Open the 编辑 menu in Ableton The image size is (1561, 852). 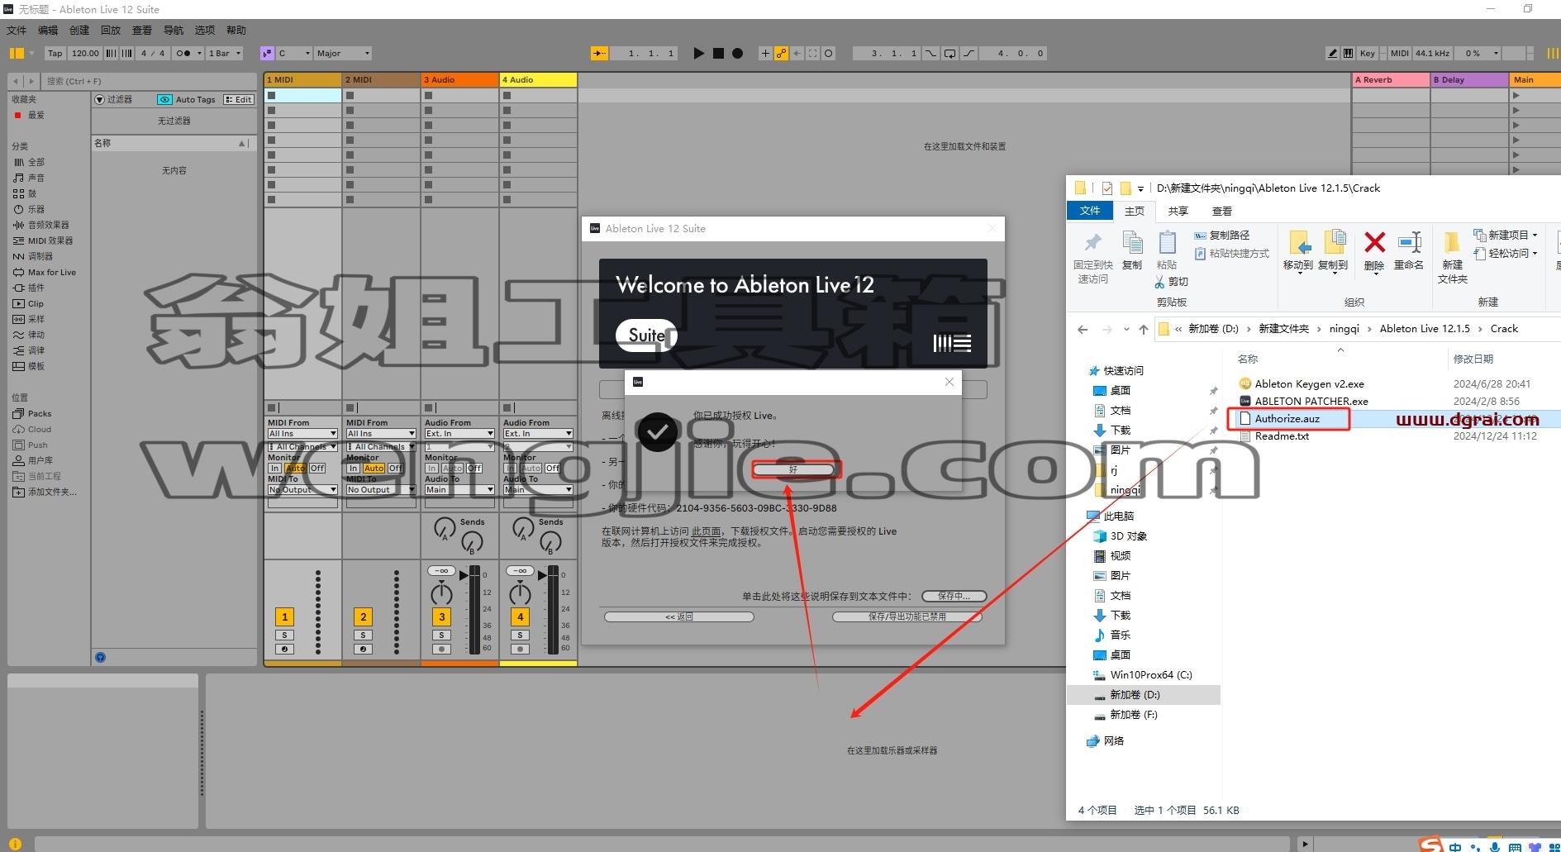(x=48, y=30)
